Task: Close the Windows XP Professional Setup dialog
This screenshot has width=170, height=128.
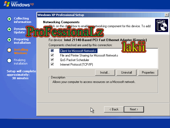Action: pyautogui.click(x=167, y=15)
